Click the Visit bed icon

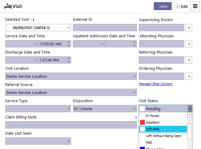[x=8, y=6]
